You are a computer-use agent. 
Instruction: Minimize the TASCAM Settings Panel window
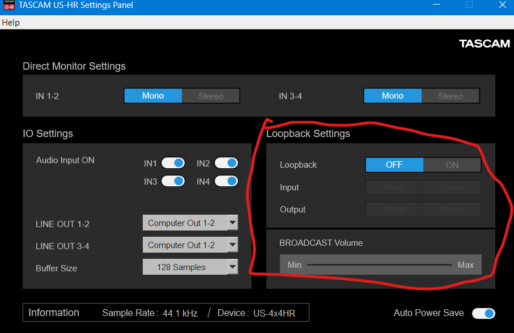point(436,5)
